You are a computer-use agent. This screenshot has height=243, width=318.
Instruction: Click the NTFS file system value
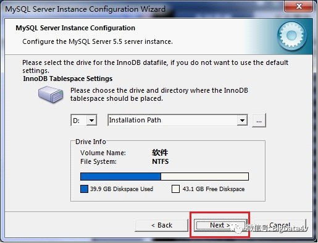pyautogui.click(x=161, y=161)
